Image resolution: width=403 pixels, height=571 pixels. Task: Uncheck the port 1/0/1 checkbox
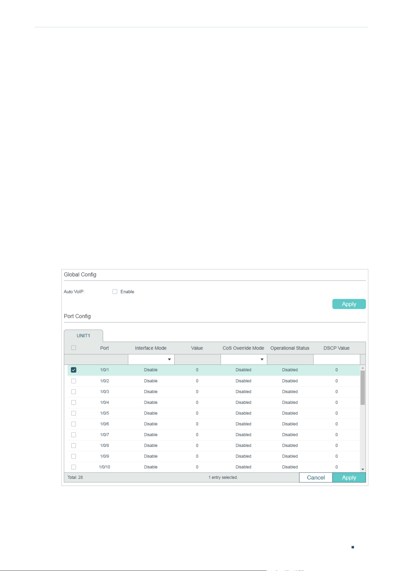tap(73, 370)
